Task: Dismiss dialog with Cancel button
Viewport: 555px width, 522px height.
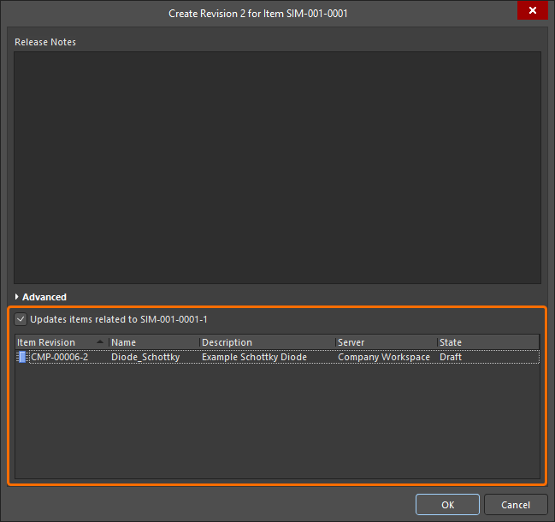Action: (x=516, y=504)
